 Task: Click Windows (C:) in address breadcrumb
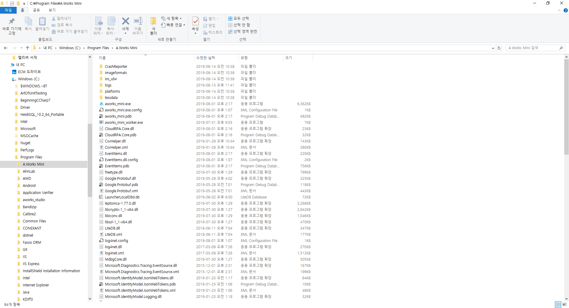coord(70,48)
